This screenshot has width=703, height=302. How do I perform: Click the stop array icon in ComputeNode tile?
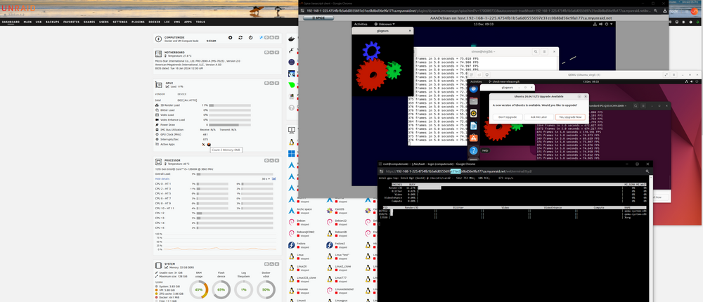(x=230, y=38)
